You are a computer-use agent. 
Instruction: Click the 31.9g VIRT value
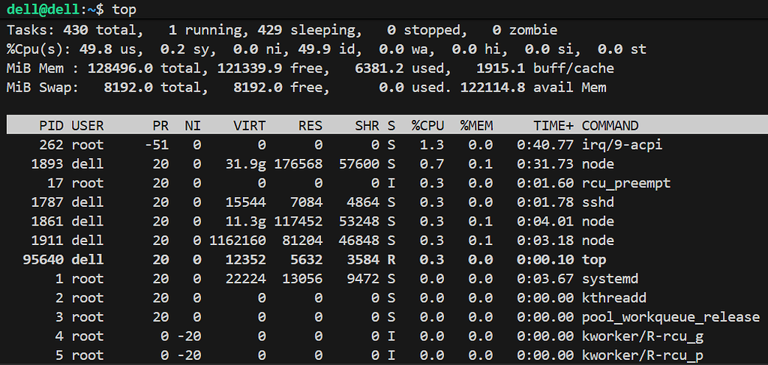point(246,164)
